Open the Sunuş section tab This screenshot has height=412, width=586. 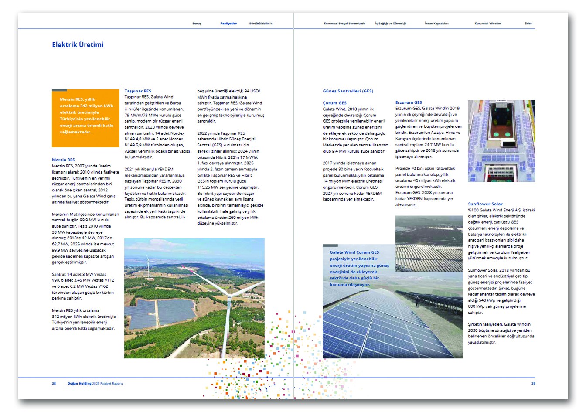click(197, 24)
